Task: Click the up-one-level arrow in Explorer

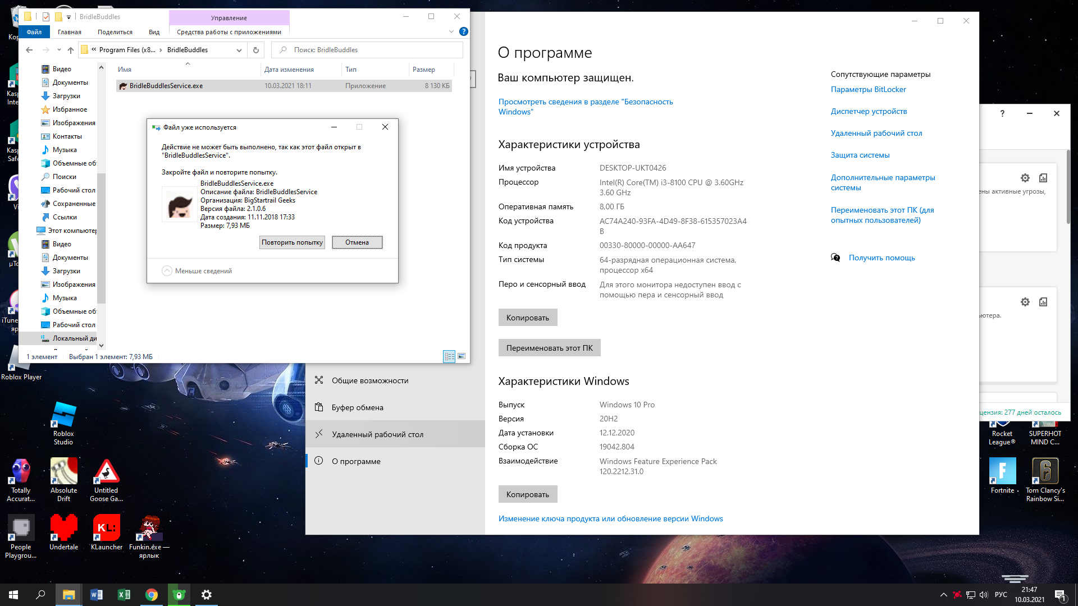Action: (71, 50)
